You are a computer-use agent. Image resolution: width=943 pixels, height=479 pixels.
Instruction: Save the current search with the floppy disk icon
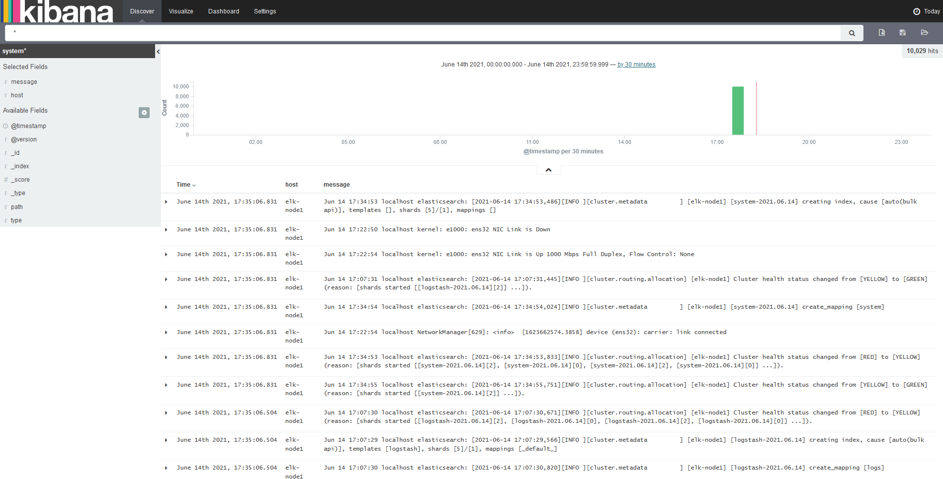902,32
